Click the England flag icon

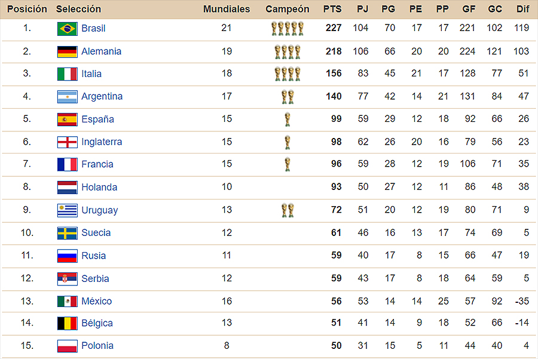click(x=67, y=142)
